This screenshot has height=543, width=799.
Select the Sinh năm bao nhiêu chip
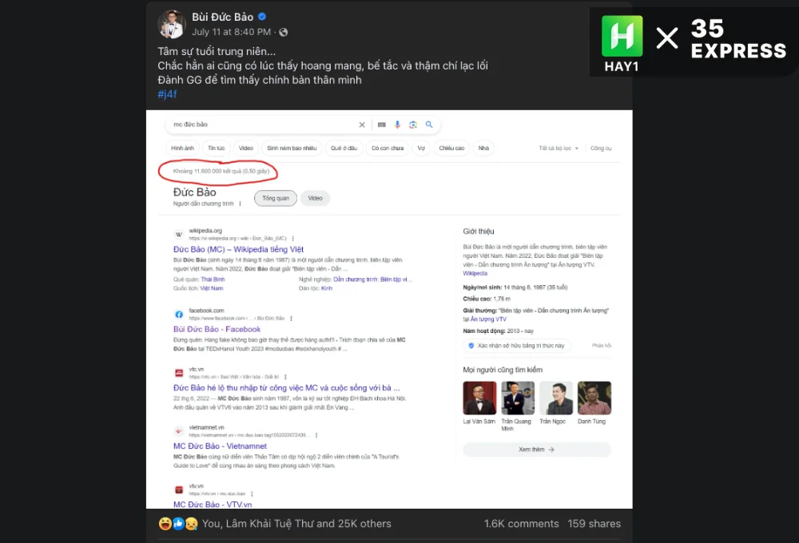pyautogui.click(x=292, y=149)
